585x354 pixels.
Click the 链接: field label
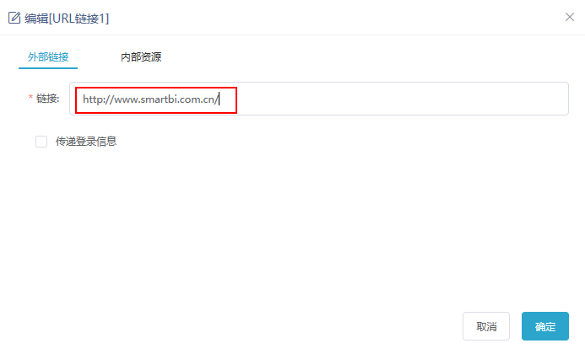pyautogui.click(x=48, y=99)
